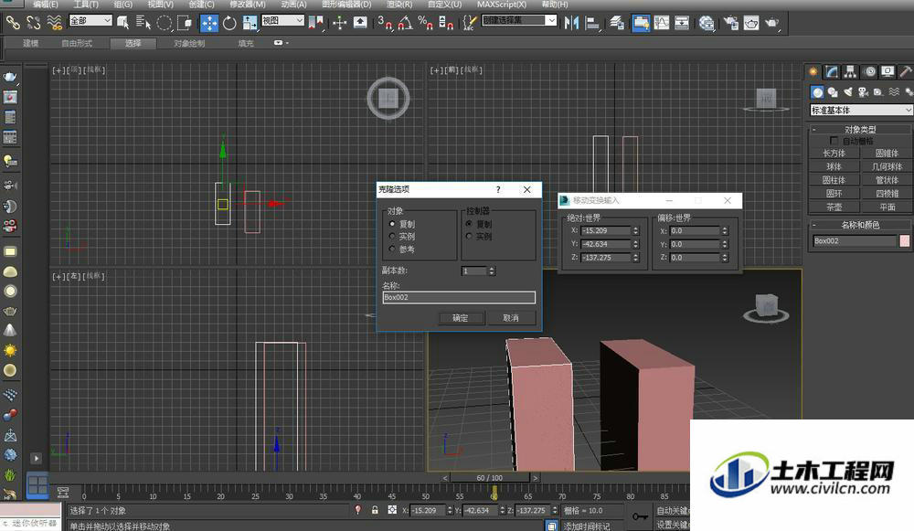Open the Motion command panel tab

click(x=870, y=71)
